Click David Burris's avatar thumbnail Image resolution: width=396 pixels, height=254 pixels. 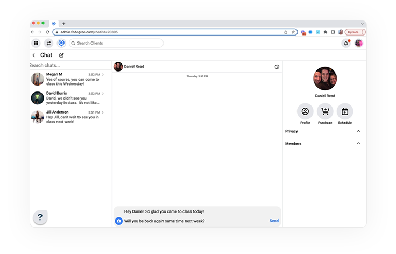[x=37, y=98]
